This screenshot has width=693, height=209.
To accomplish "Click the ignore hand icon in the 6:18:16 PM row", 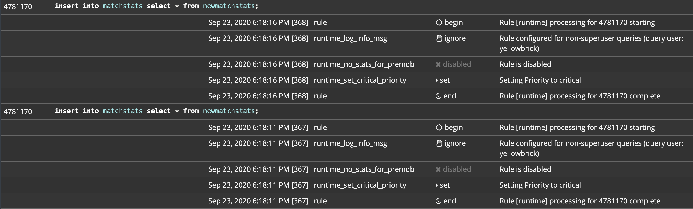I will [439, 38].
